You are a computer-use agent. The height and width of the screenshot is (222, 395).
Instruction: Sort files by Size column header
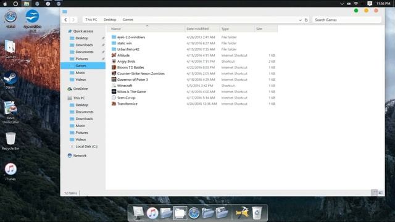[x=266, y=29]
